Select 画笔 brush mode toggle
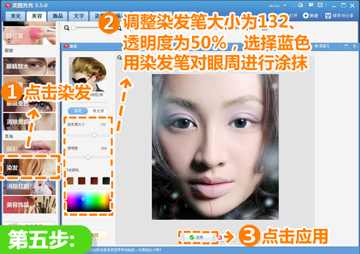The image size is (360, 254). (x=78, y=111)
